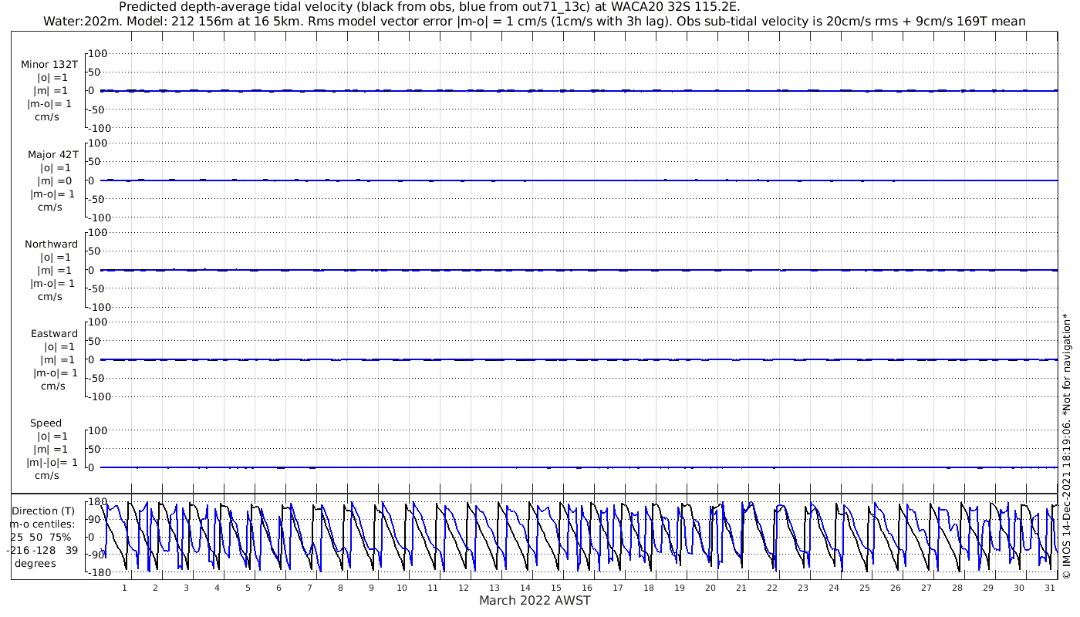Select the -90 tick on Direction axis
Image resolution: width=1080 pixels, height=617 pixels.
98,555
